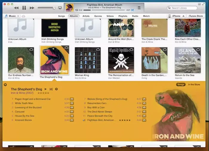Download Lovesong of the Buzzard
This screenshot has width=209, height=151.
[x=72, y=107]
